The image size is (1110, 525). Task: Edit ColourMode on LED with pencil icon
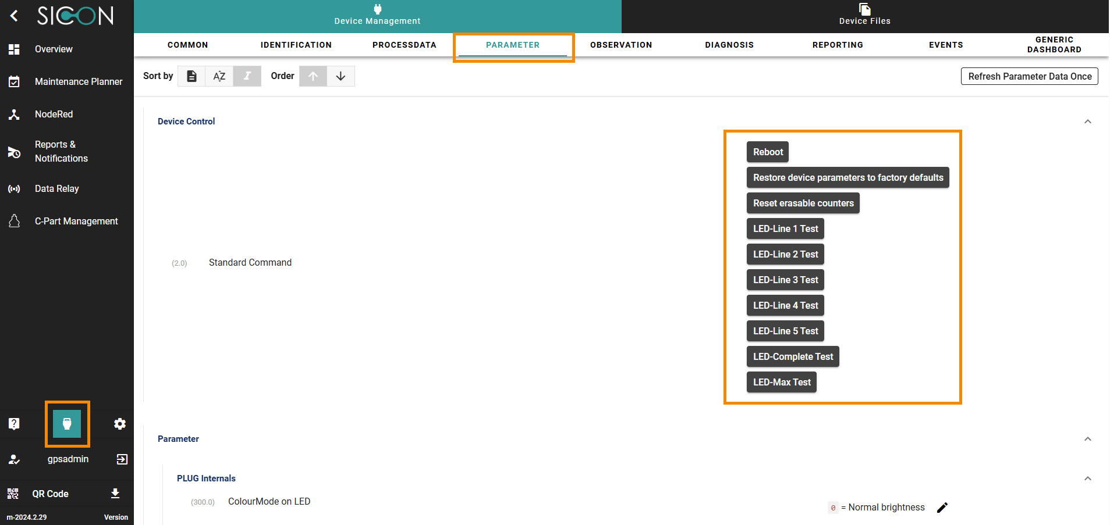(942, 508)
